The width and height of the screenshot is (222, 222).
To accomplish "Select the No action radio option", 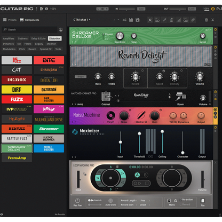I will [x=181, y=200].
